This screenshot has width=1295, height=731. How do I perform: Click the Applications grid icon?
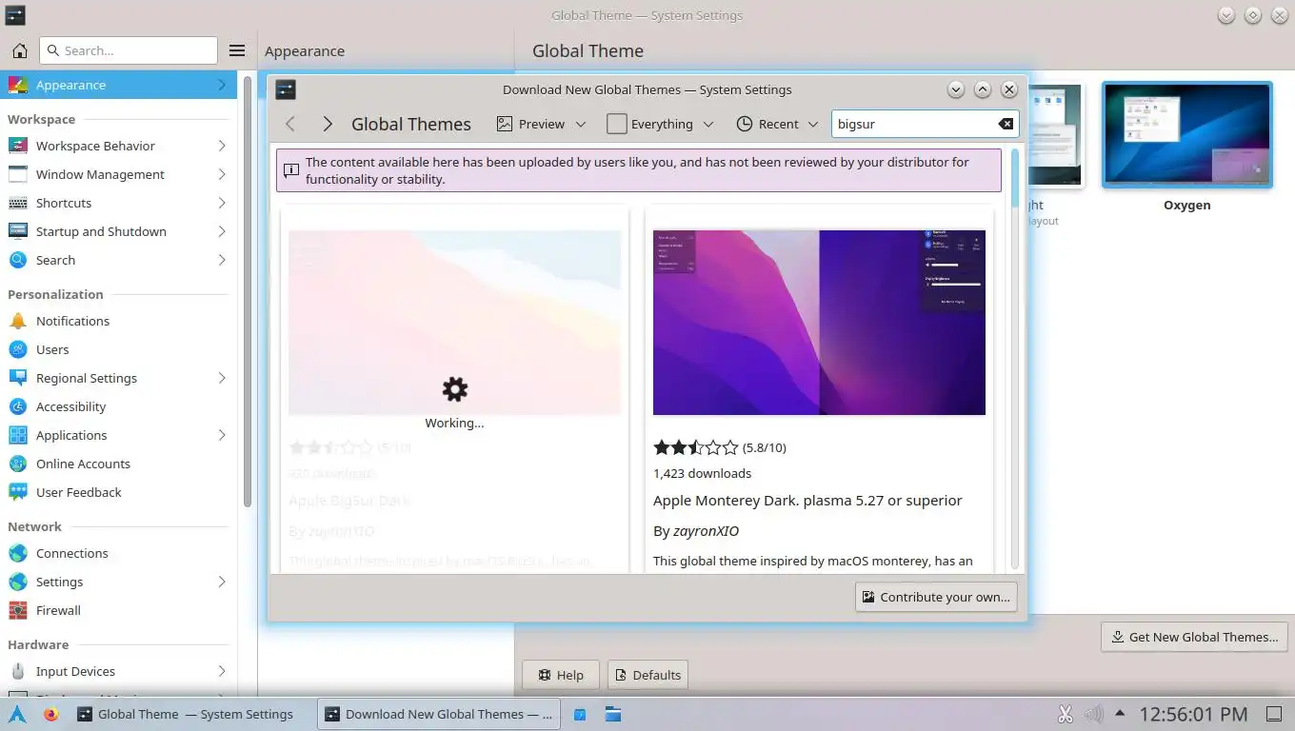coord(18,435)
